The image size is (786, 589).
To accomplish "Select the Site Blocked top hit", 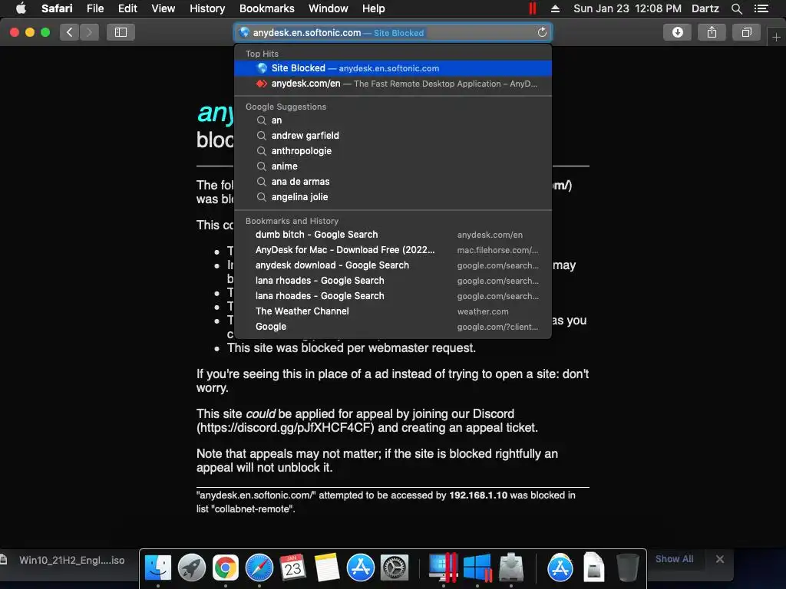I will click(393, 68).
